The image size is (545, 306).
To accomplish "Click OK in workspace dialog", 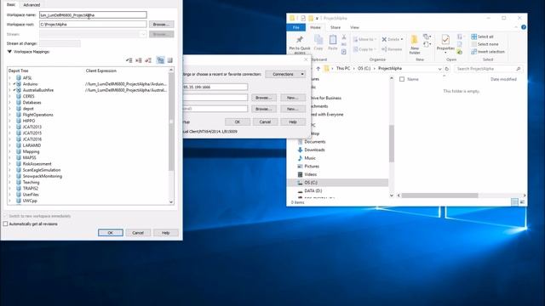I will click(x=111, y=232).
